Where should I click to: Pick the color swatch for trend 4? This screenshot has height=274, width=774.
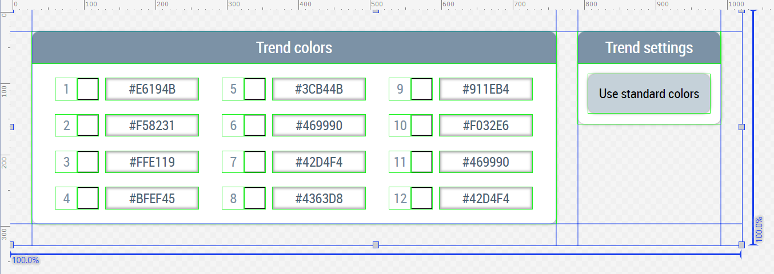tap(88, 198)
